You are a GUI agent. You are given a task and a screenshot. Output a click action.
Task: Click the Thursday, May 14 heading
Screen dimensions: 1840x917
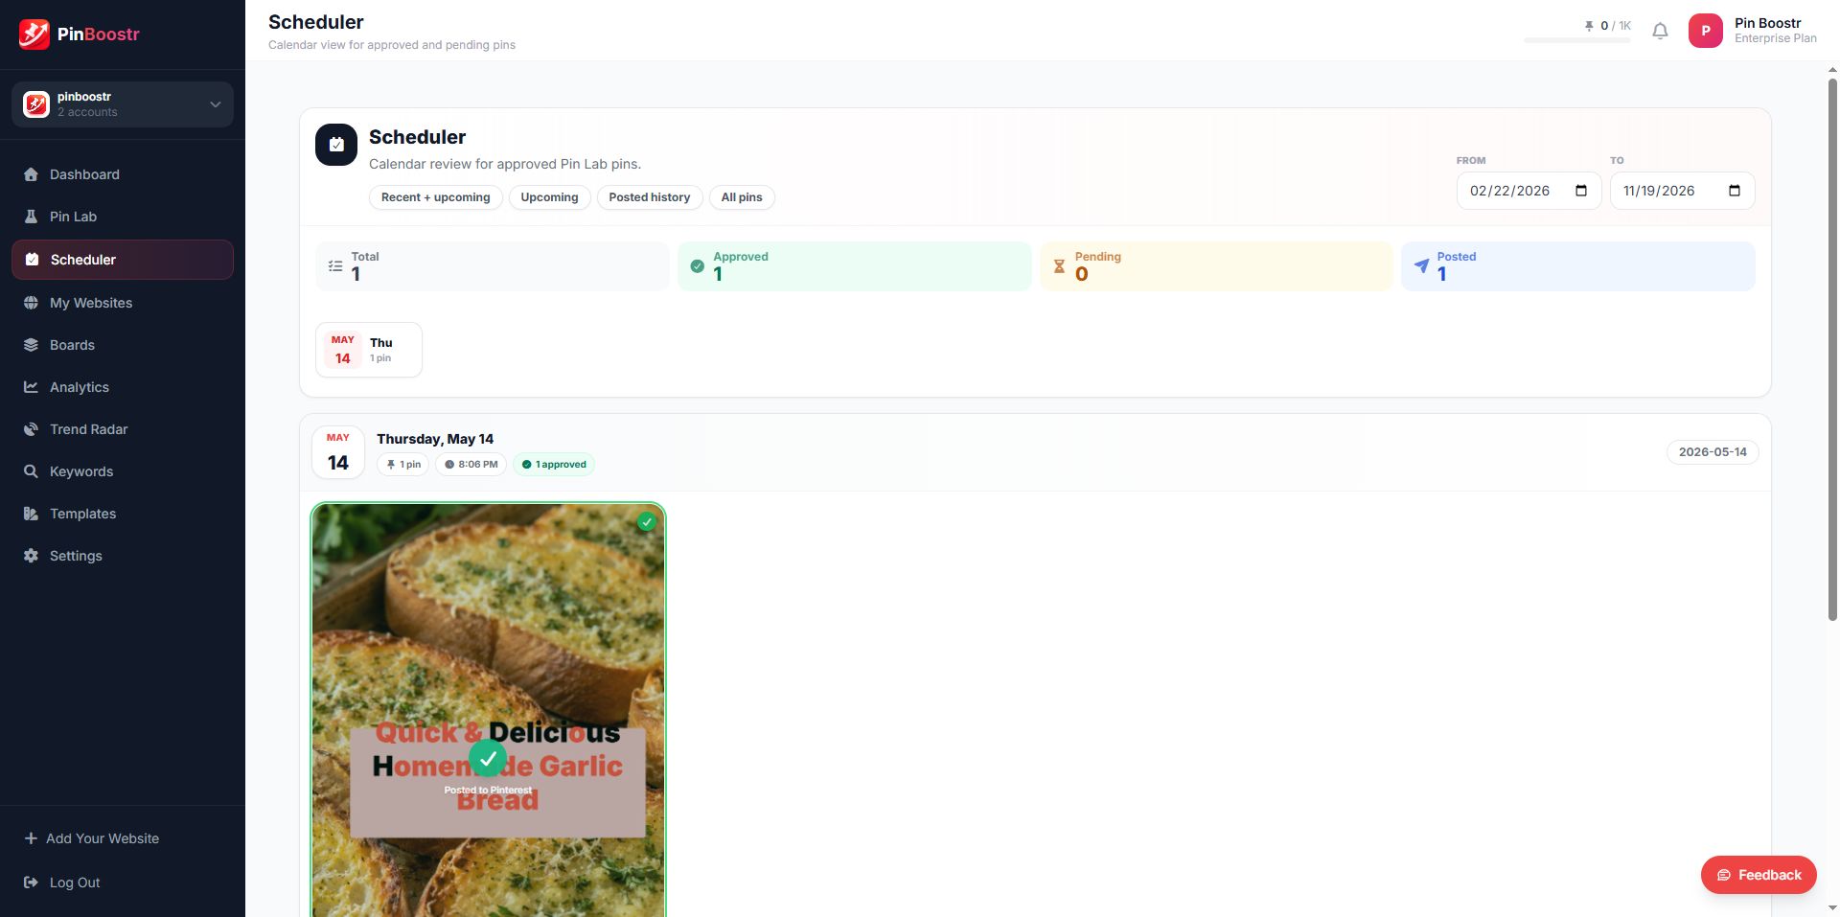[x=435, y=439]
